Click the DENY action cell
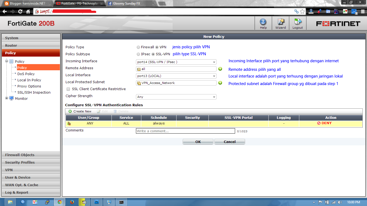 tap(331, 123)
